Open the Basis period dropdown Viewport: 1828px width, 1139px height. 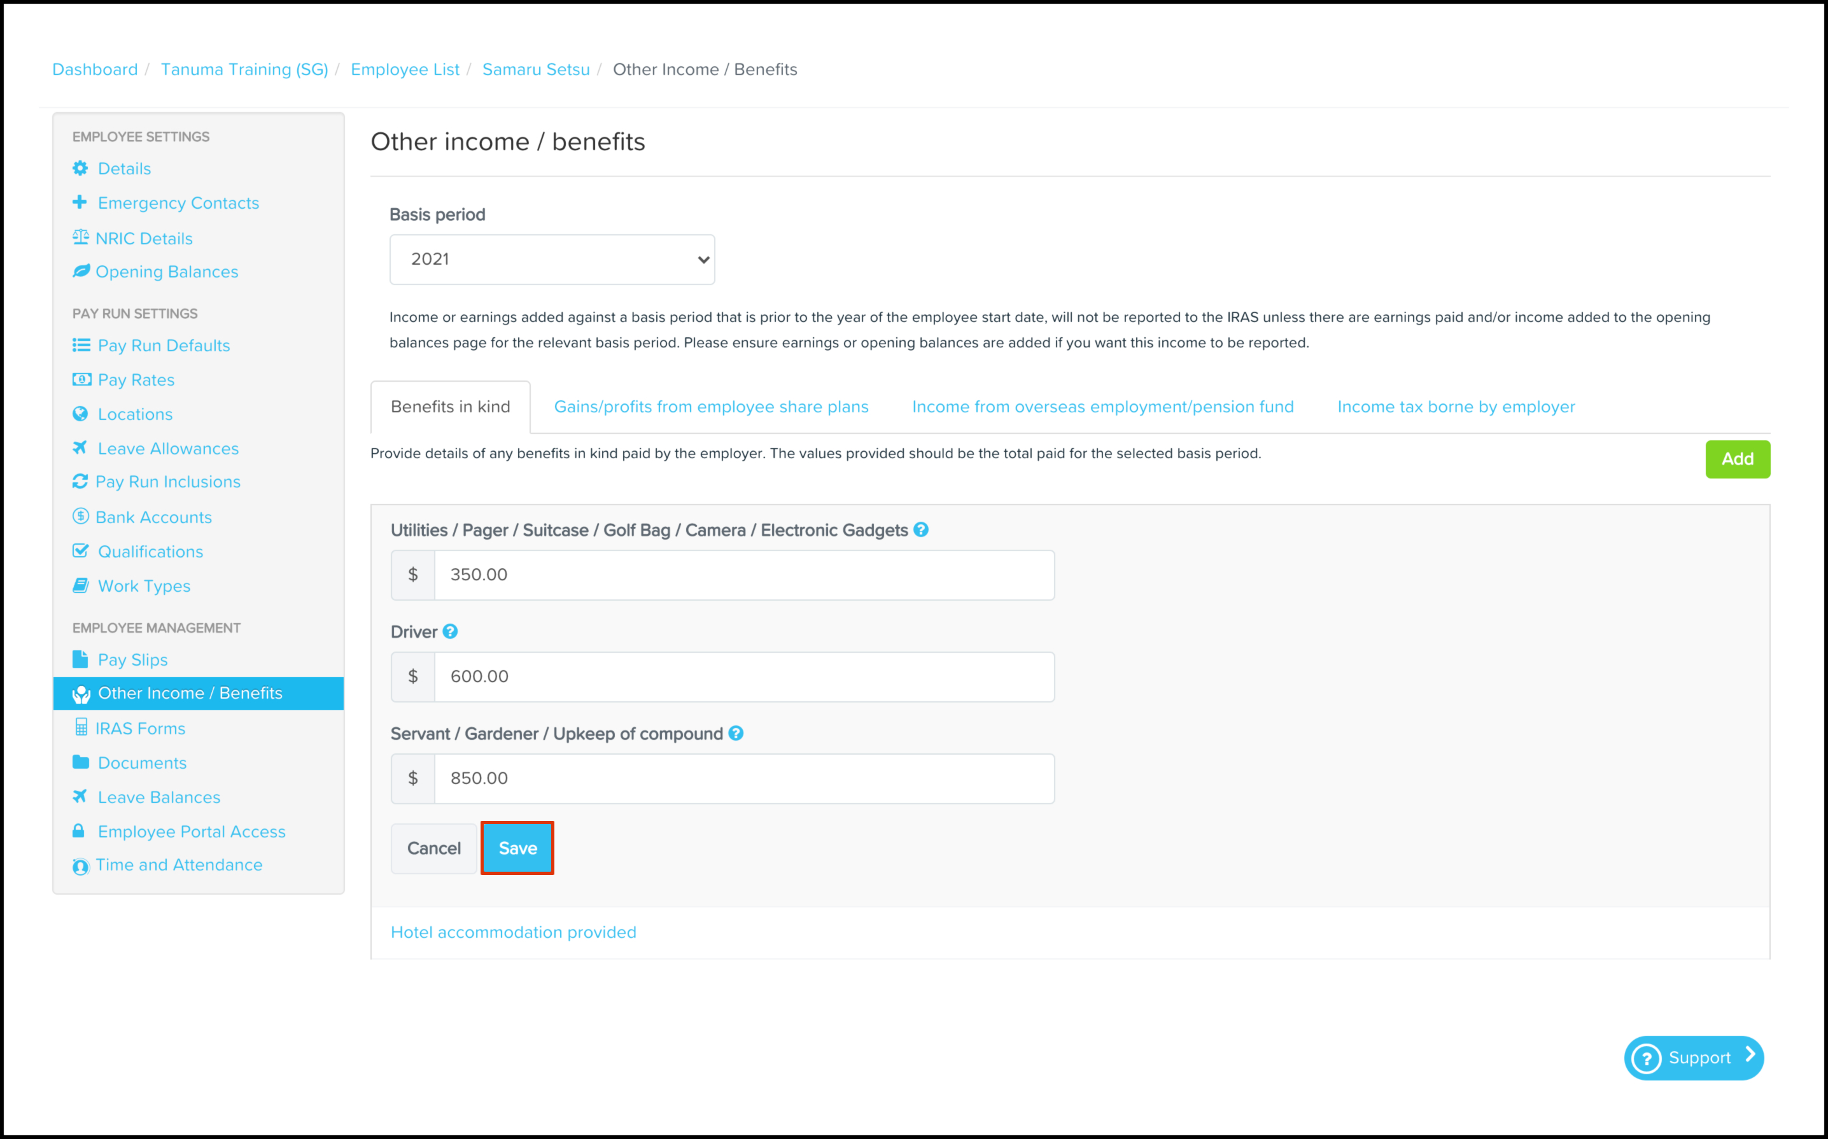(552, 259)
